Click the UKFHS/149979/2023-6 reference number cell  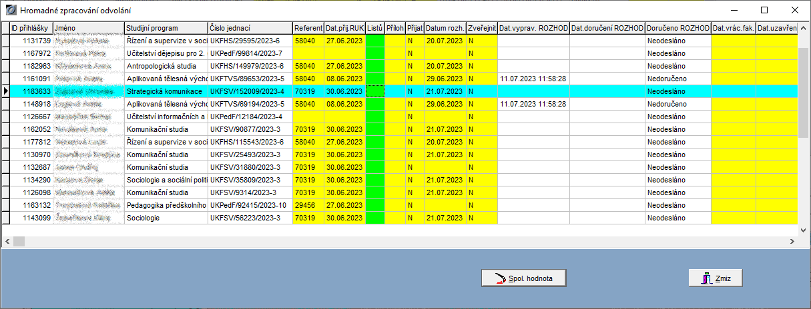tap(250, 66)
